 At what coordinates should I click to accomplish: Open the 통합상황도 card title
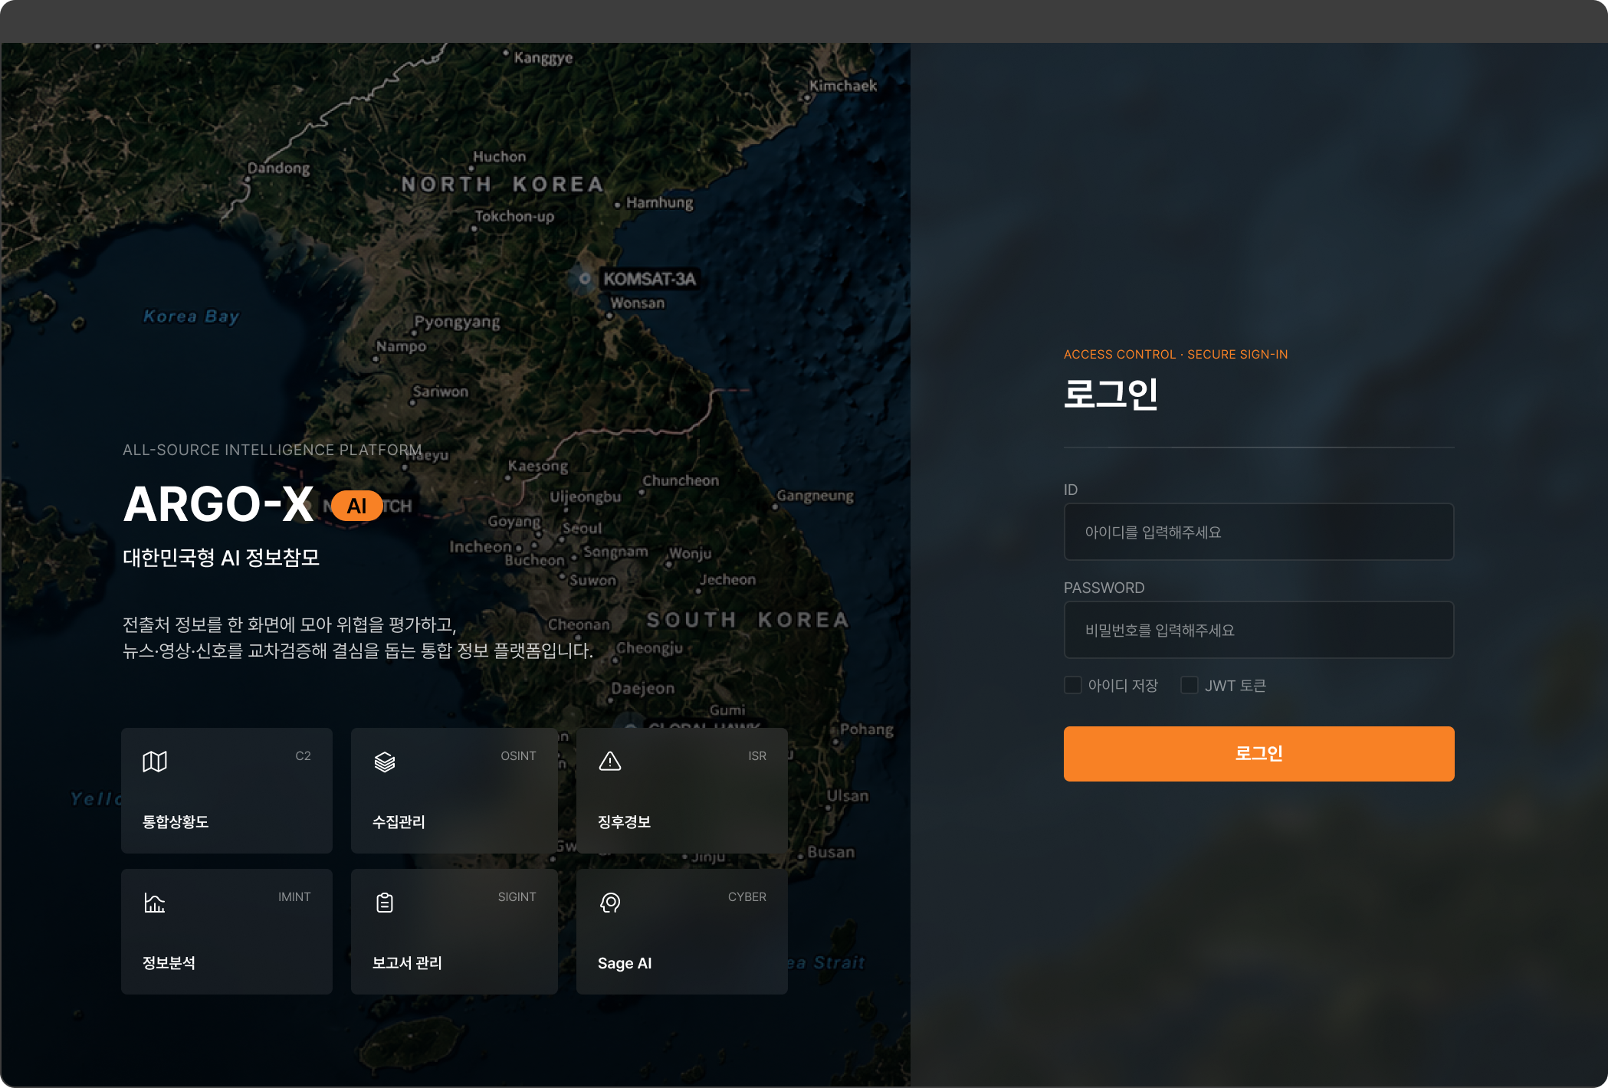click(176, 822)
